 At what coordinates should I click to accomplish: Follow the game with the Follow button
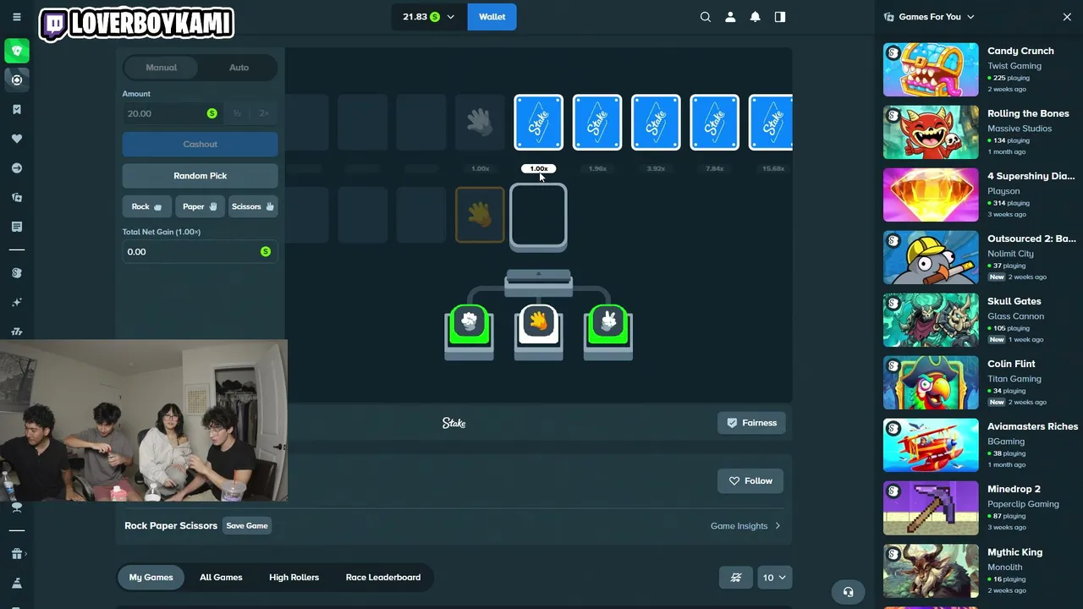coord(751,481)
